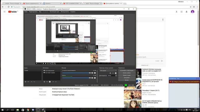This screenshot has width=200, height=112.
Task: Move the source down in the Sources list
Action: pos(56,82)
